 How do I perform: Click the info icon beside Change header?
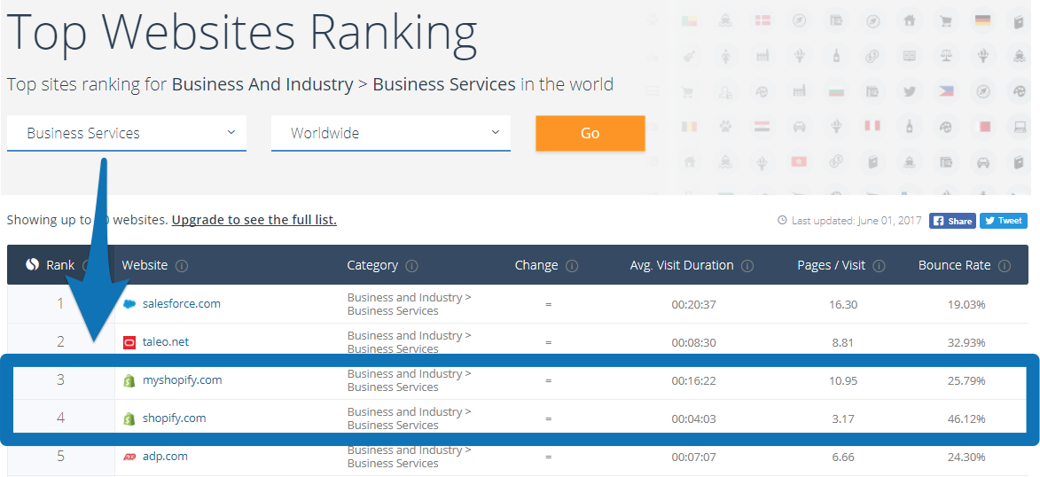coord(572,266)
